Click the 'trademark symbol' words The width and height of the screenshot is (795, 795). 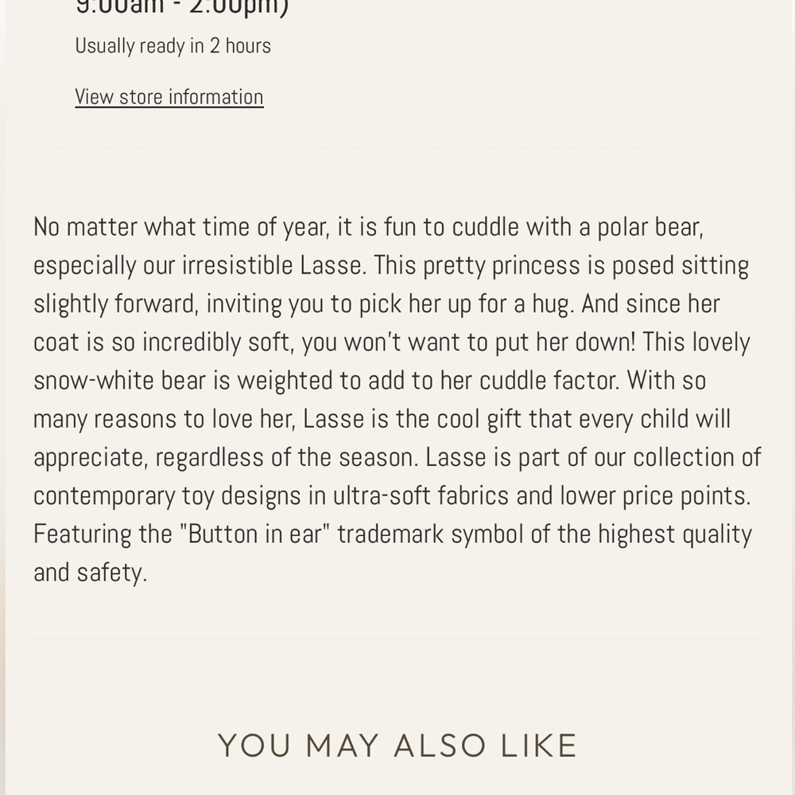[430, 534]
